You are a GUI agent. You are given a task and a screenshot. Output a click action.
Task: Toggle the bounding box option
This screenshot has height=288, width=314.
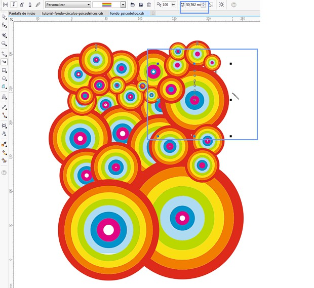pyautogui.click(x=222, y=5)
